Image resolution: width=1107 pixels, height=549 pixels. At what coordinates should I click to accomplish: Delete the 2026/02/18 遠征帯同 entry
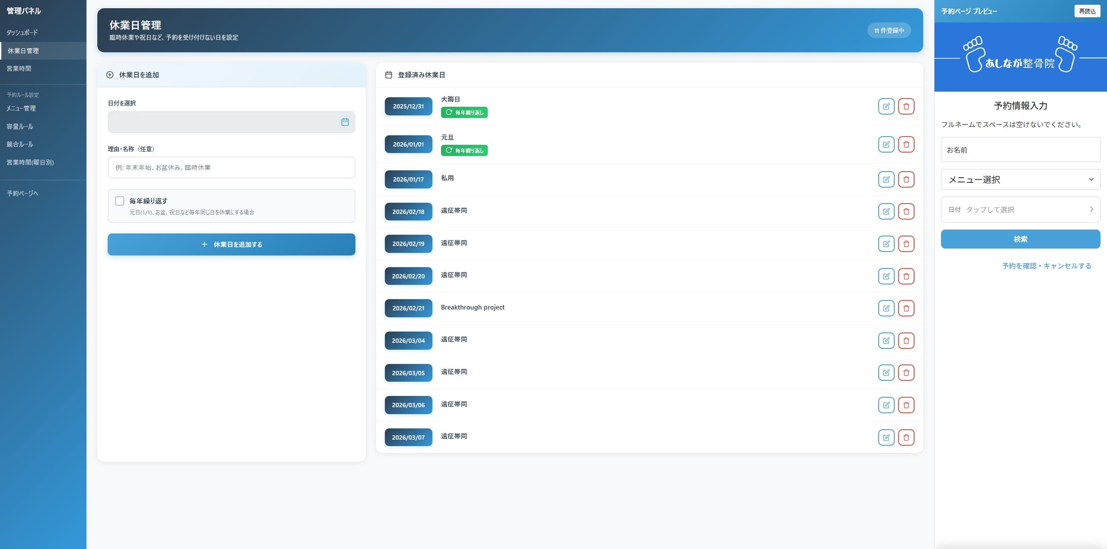coord(906,211)
